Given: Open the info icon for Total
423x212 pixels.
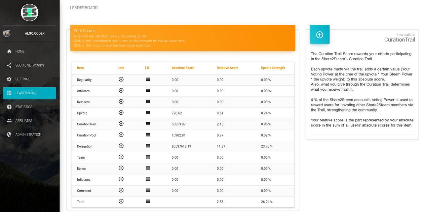Looking at the screenshot, I should point(121,201).
